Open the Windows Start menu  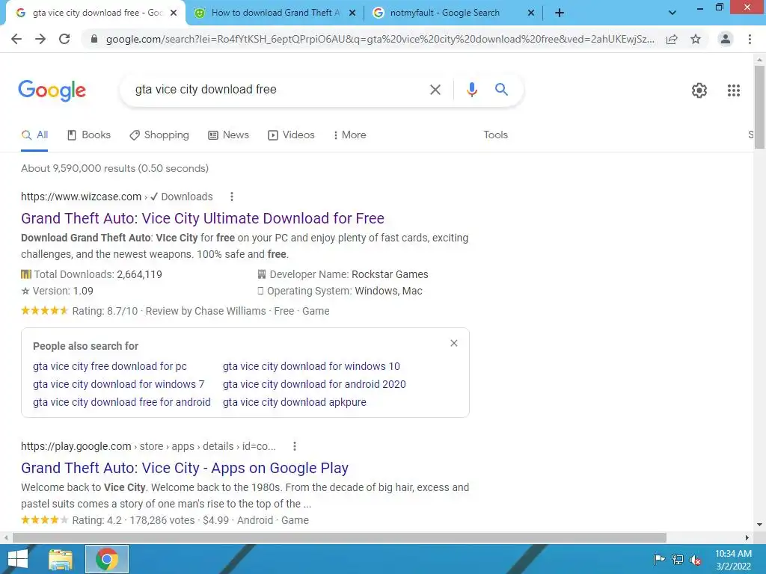pyautogui.click(x=18, y=559)
